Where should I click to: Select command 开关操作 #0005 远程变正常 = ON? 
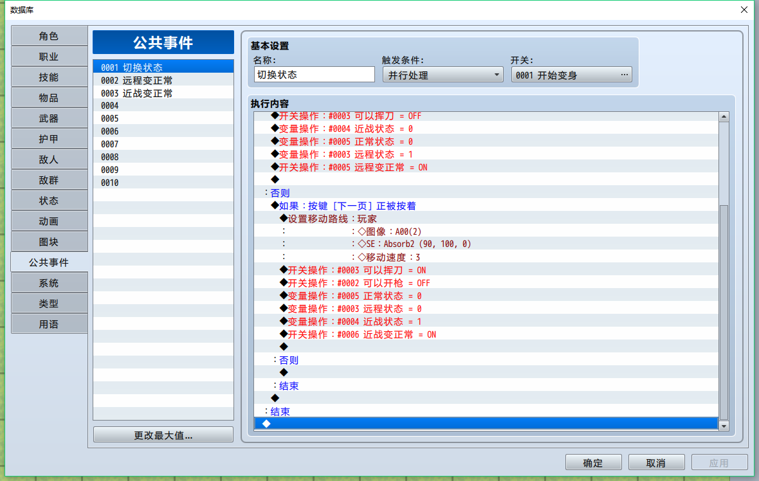point(486,167)
